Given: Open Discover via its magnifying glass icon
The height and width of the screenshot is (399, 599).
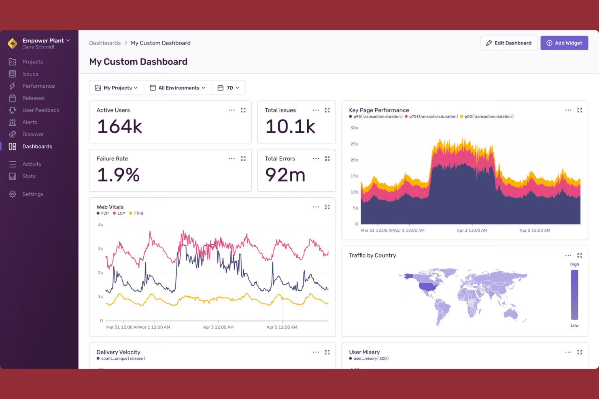Looking at the screenshot, I should [x=13, y=134].
